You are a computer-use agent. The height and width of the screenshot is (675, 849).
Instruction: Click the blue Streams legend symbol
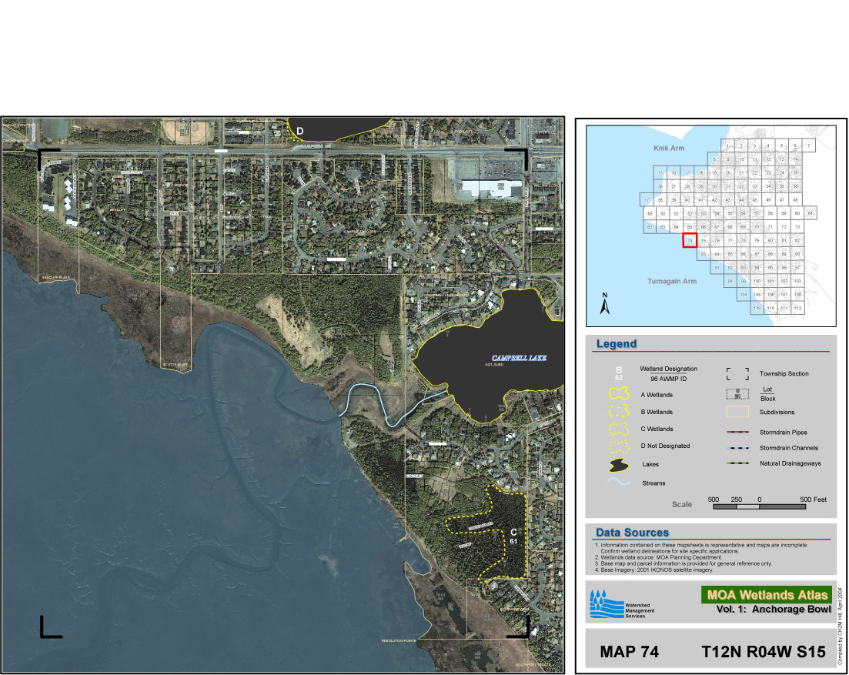pos(618,483)
